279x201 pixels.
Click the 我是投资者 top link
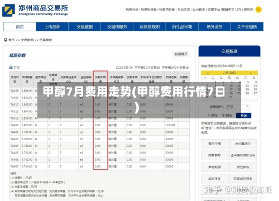click(148, 9)
